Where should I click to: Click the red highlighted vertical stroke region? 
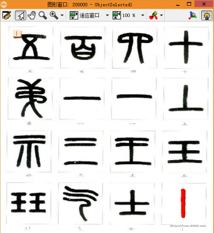click(183, 203)
